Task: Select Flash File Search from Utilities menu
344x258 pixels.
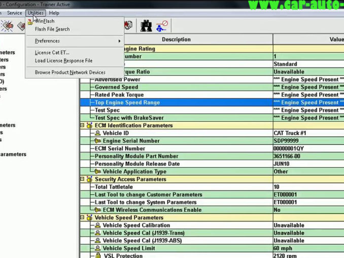Action: pos(52,29)
